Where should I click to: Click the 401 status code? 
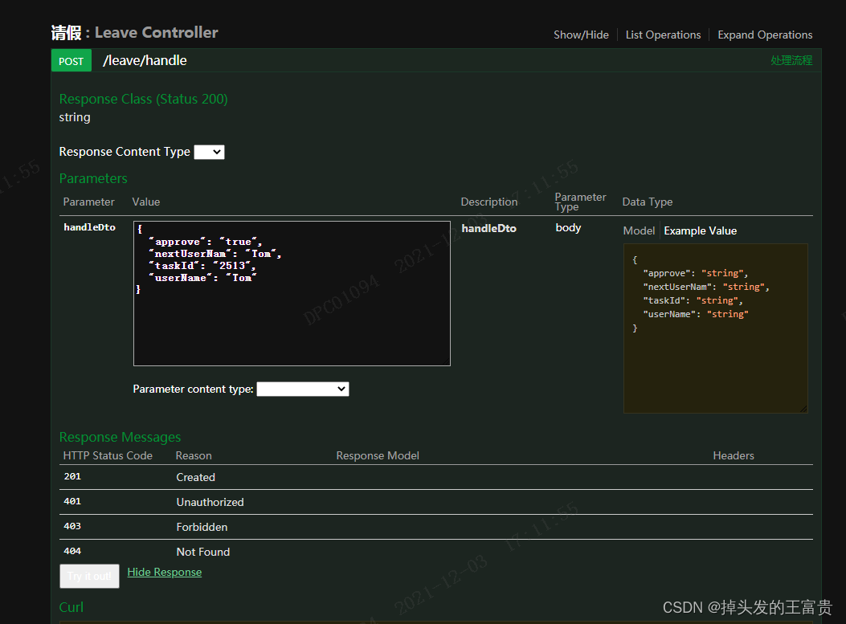pos(72,502)
